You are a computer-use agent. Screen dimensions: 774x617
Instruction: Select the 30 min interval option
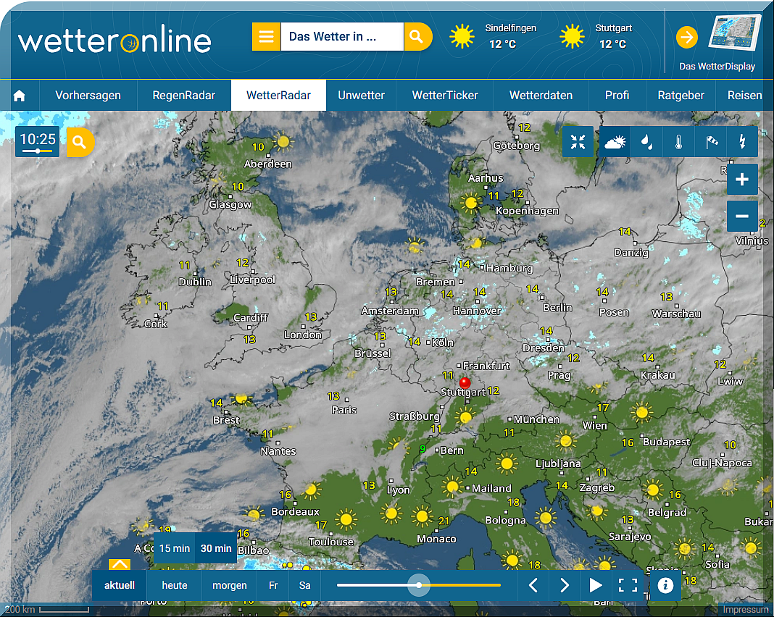(216, 548)
